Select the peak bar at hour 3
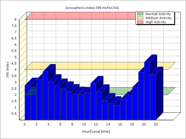 45,96
